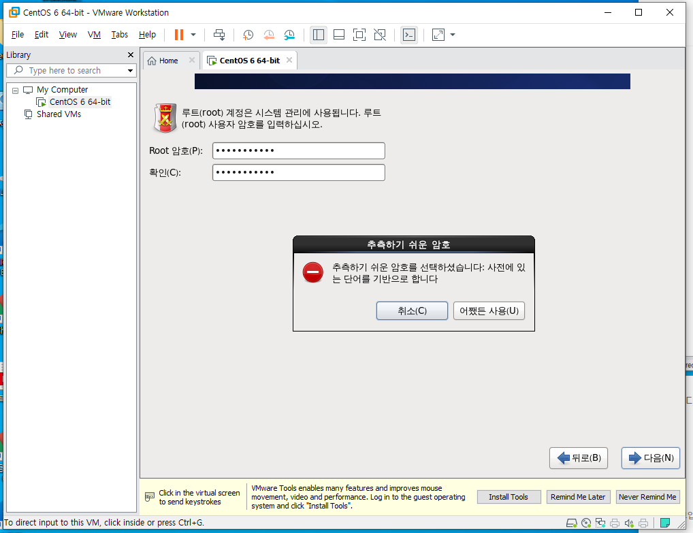Click the red error icon in dialog
Screen dimensions: 693x533
tap(313, 272)
